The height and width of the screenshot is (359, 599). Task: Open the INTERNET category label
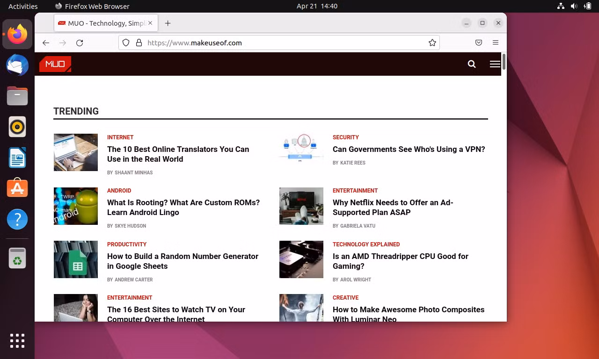point(120,137)
